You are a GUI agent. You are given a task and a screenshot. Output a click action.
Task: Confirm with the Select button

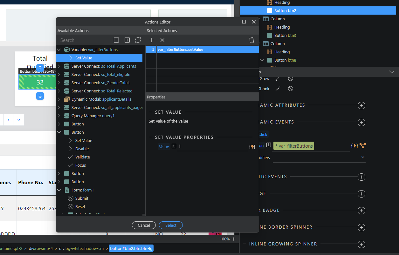coord(171,225)
